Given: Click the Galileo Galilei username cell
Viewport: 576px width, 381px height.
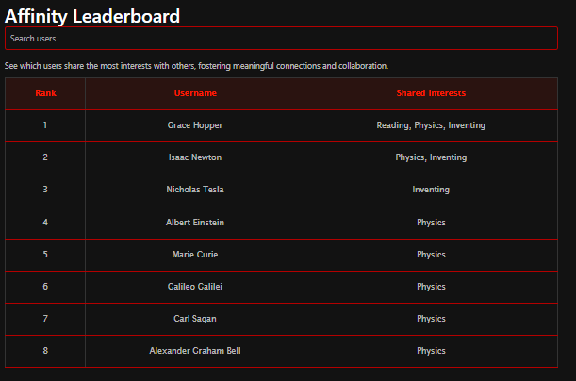Looking at the screenshot, I should click(x=195, y=287).
